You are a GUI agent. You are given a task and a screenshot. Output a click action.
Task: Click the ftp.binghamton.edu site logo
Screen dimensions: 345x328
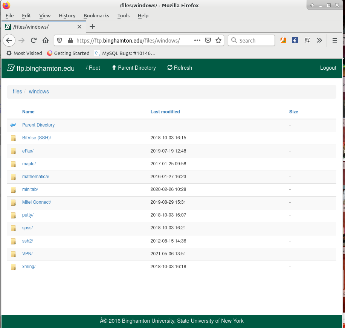[41, 68]
